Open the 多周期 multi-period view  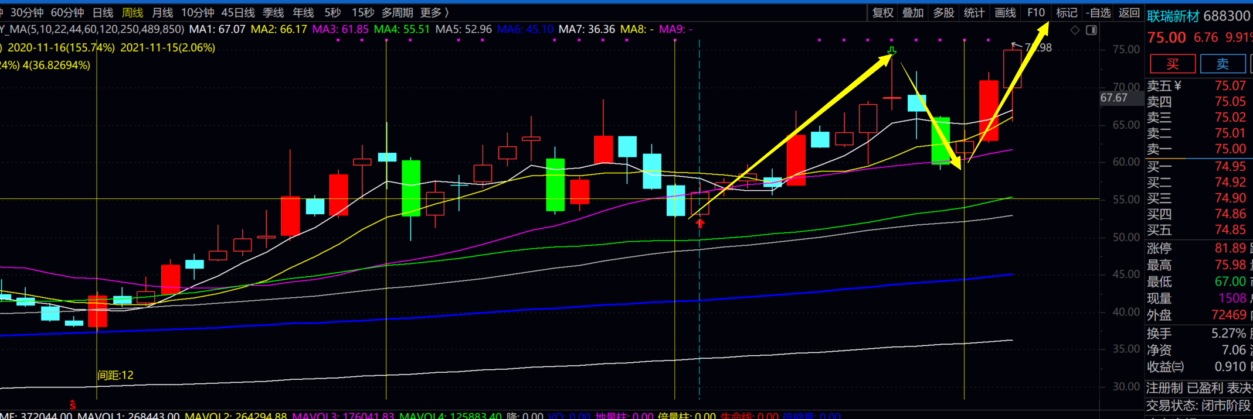point(397,12)
